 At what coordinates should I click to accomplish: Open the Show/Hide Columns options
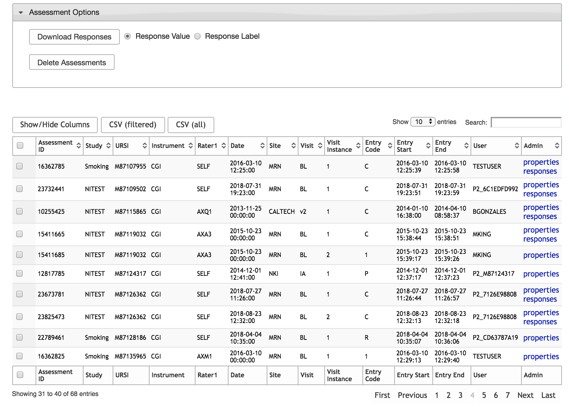pos(55,125)
